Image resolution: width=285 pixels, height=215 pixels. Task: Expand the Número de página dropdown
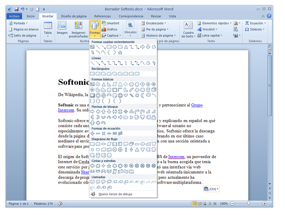click(x=158, y=35)
